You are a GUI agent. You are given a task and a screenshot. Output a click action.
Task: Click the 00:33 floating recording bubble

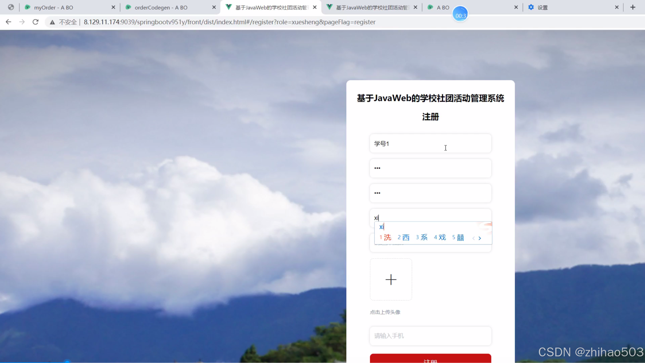(x=461, y=15)
